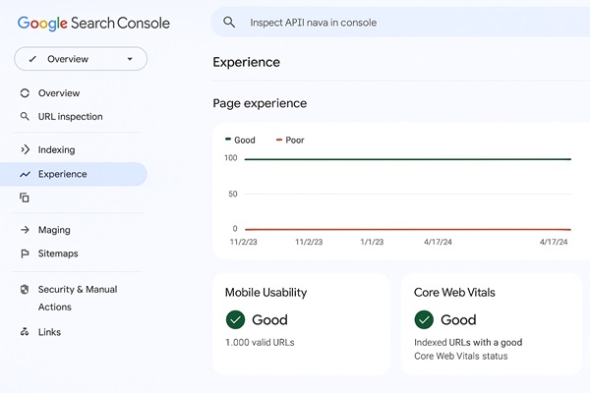Image resolution: width=590 pixels, height=393 pixels.
Task: Click the Sitemaps flag icon
Action: 25,253
